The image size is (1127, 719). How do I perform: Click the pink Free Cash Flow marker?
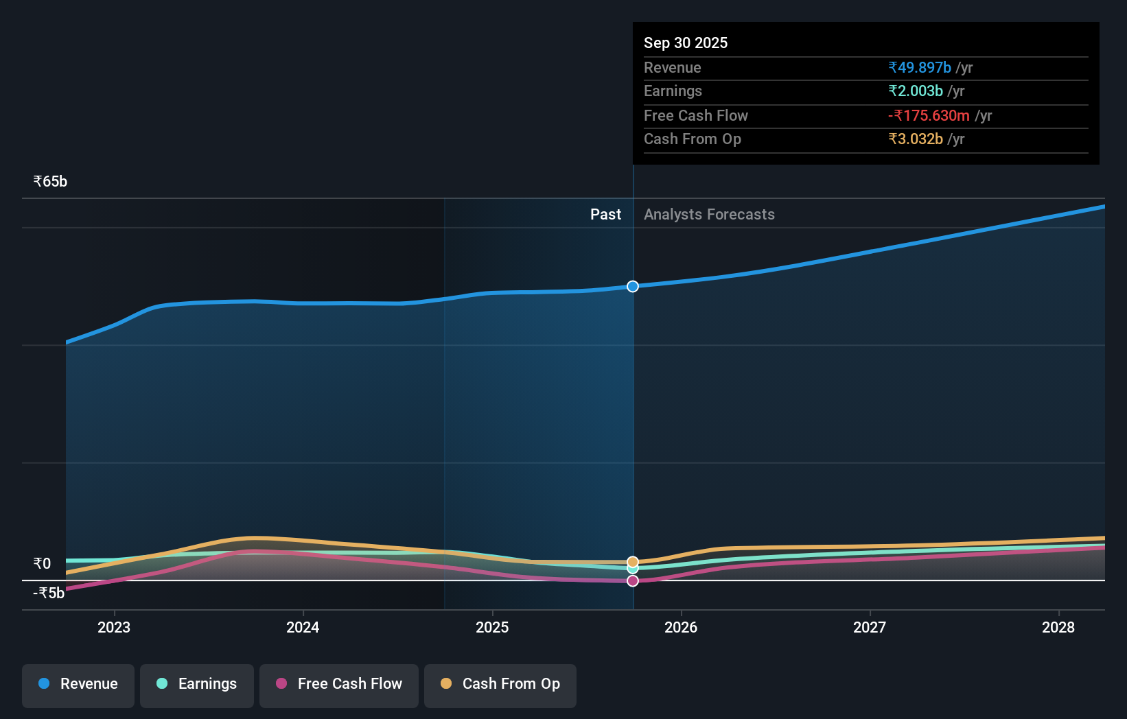632,581
